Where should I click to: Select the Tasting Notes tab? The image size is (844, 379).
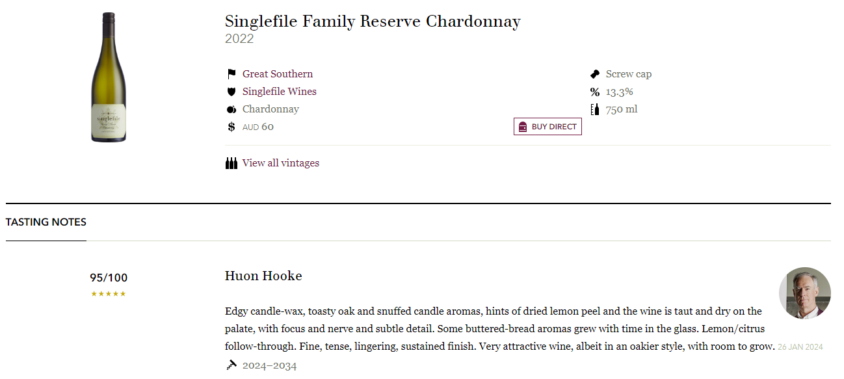[46, 222]
